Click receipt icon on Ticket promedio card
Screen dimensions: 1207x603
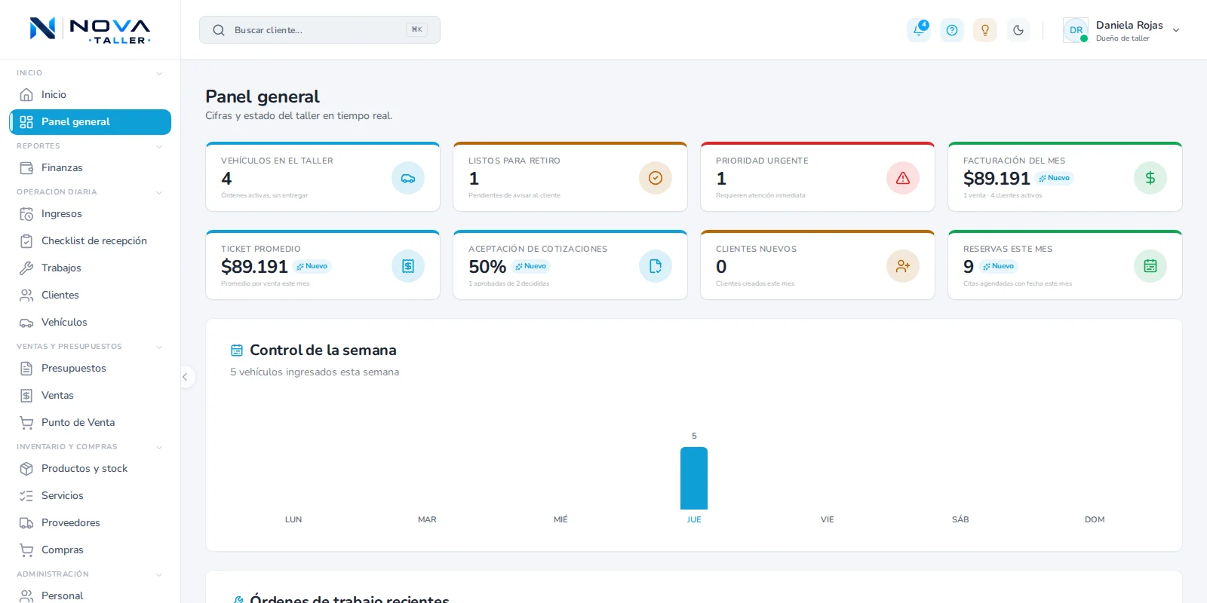[408, 266]
